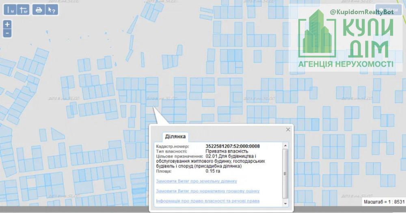
Task: Click the Масштаб scale indicator
Action: click(383, 202)
